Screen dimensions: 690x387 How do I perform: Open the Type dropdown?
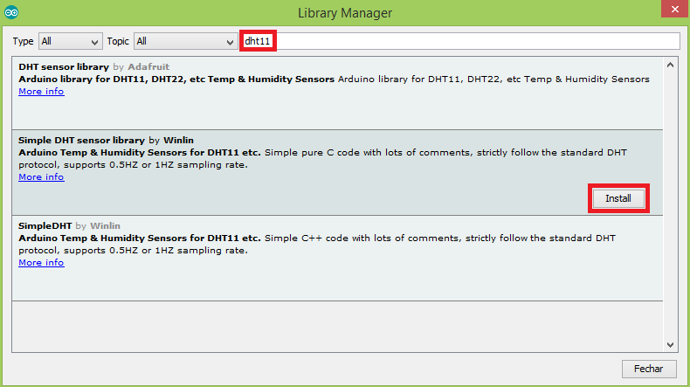71,41
